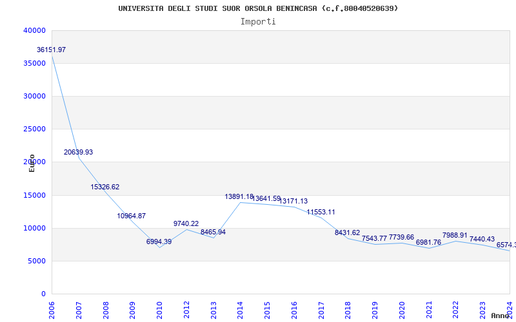Click the y-axis value 25000
The height and width of the screenshot is (322, 516).
point(35,129)
